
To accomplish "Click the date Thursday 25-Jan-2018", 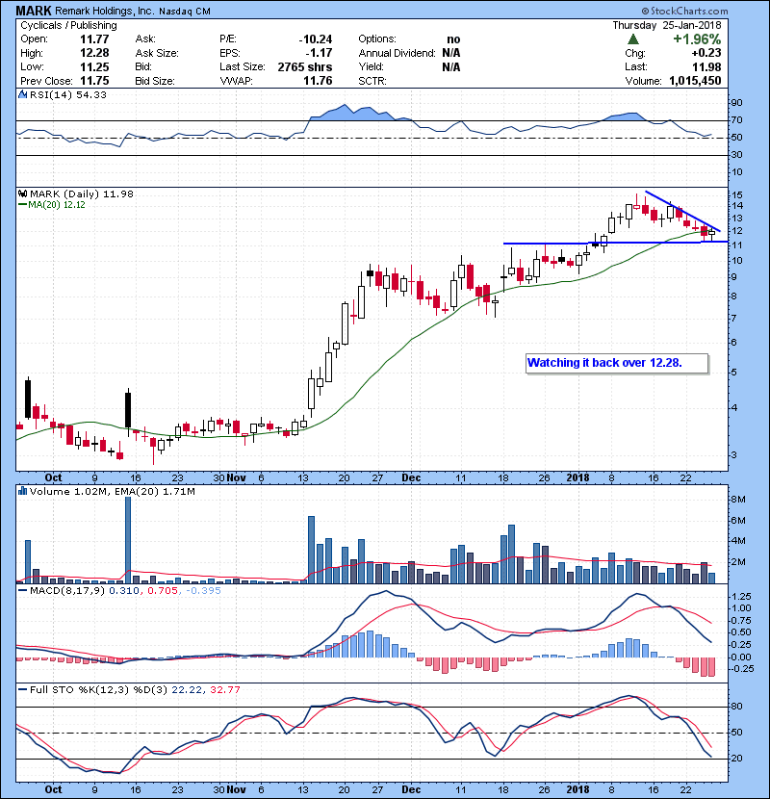I will 667,25.
